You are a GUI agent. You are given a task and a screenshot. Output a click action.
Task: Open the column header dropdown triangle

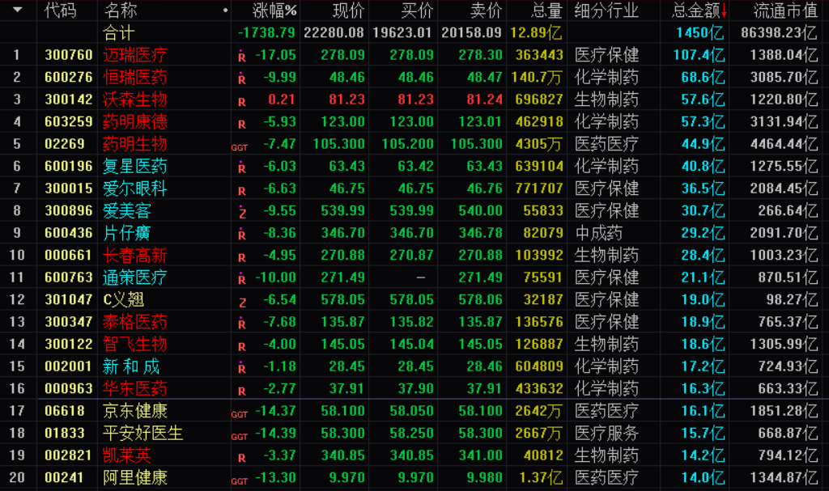point(18,10)
